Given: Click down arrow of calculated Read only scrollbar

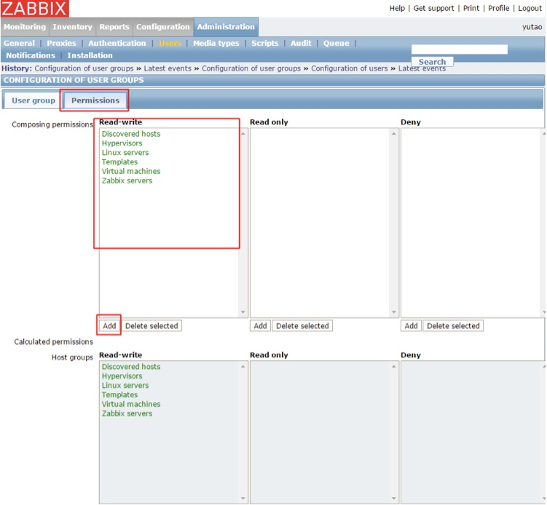Looking at the screenshot, I should (x=394, y=498).
